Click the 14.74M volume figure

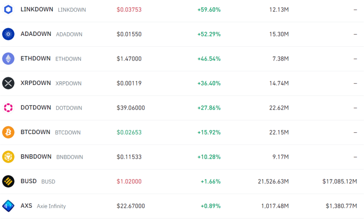point(279,84)
